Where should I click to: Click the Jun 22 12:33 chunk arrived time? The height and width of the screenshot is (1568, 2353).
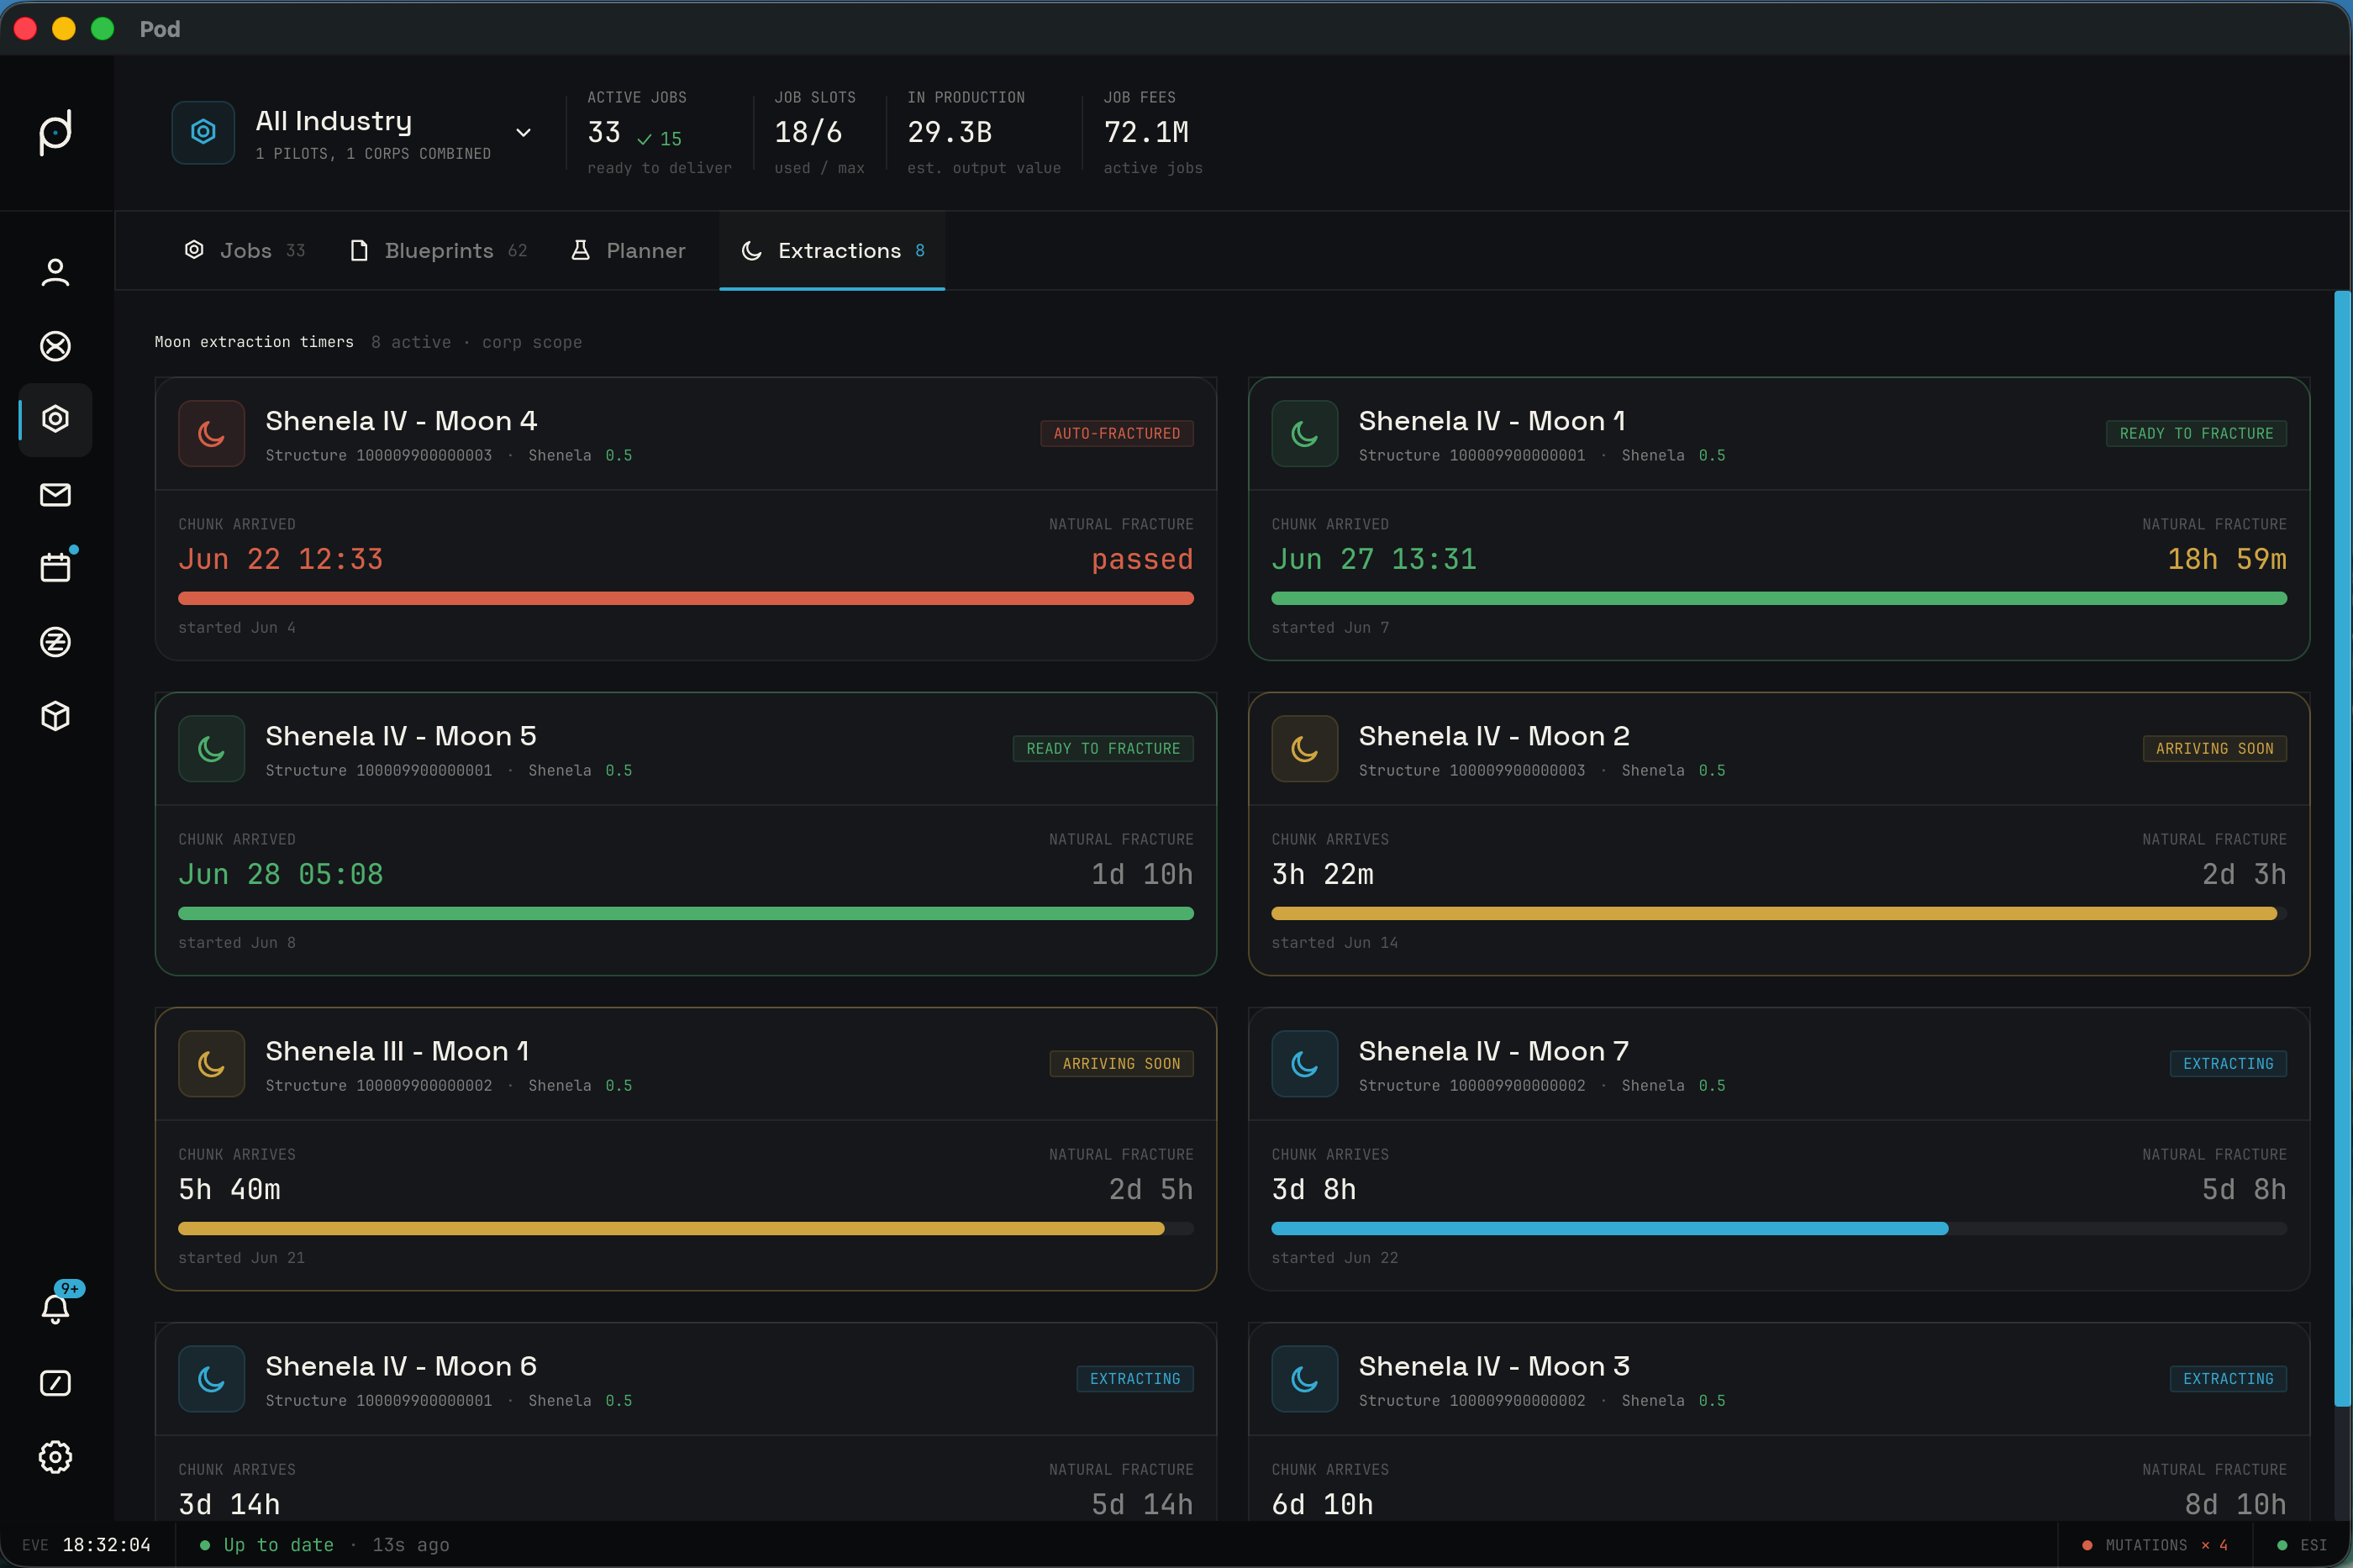(x=281, y=559)
